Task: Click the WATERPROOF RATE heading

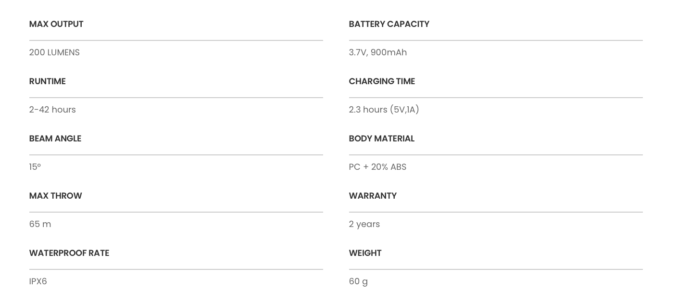Action: 69,253
